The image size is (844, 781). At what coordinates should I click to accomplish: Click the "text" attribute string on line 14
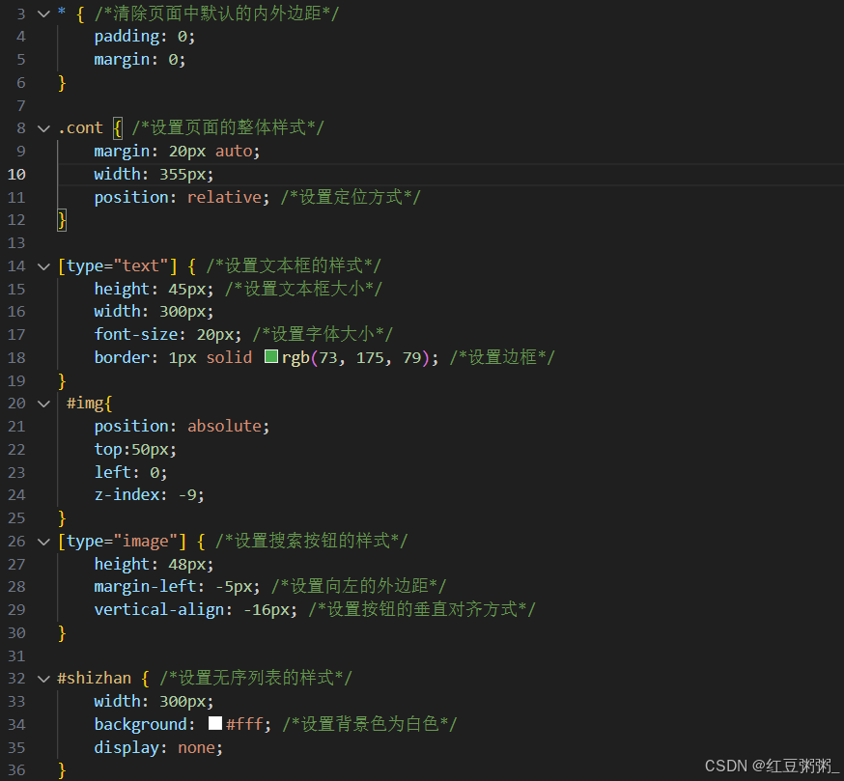pos(141,265)
